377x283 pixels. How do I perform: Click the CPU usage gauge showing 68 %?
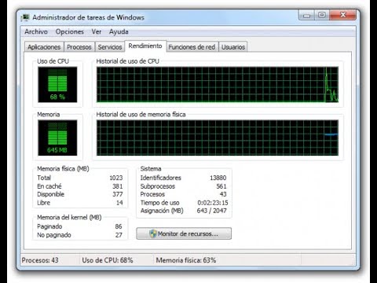pyautogui.click(x=57, y=84)
